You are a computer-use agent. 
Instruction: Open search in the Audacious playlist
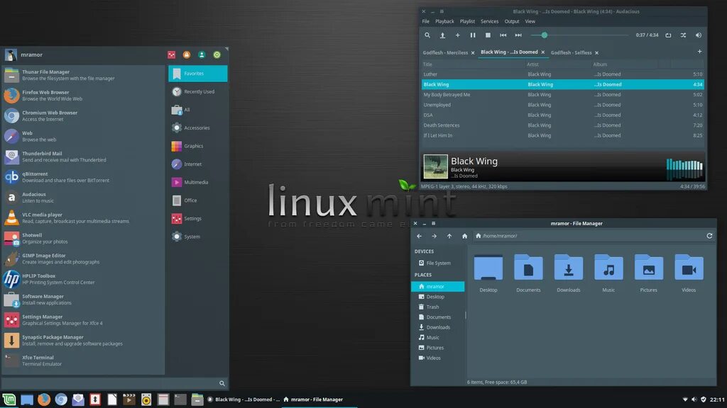coord(427,35)
